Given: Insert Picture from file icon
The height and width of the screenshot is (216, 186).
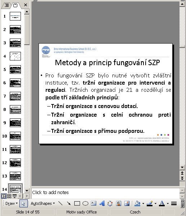Looking at the screenshot, I should coord(127,203).
